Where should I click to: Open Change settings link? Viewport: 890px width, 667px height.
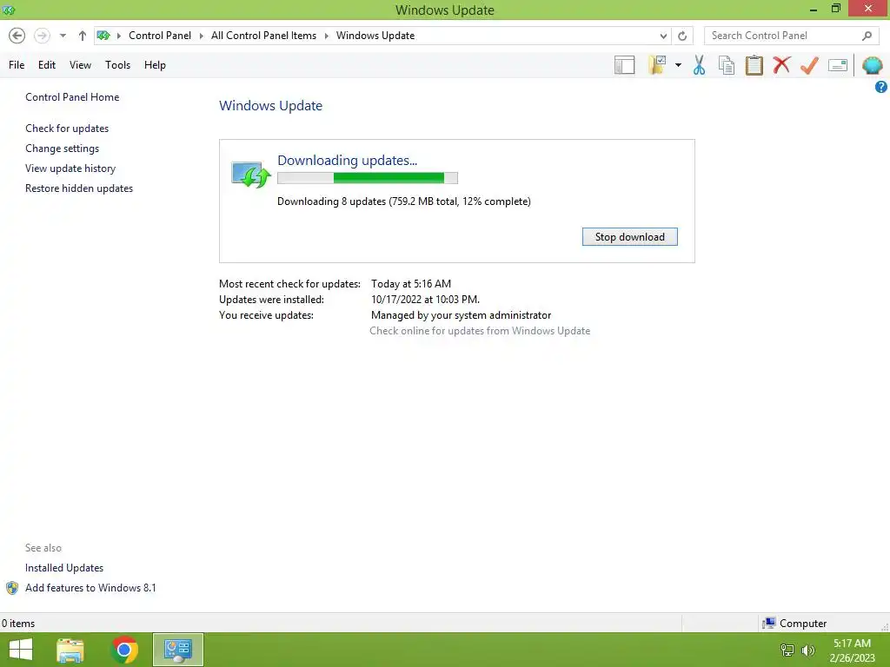[x=62, y=149]
